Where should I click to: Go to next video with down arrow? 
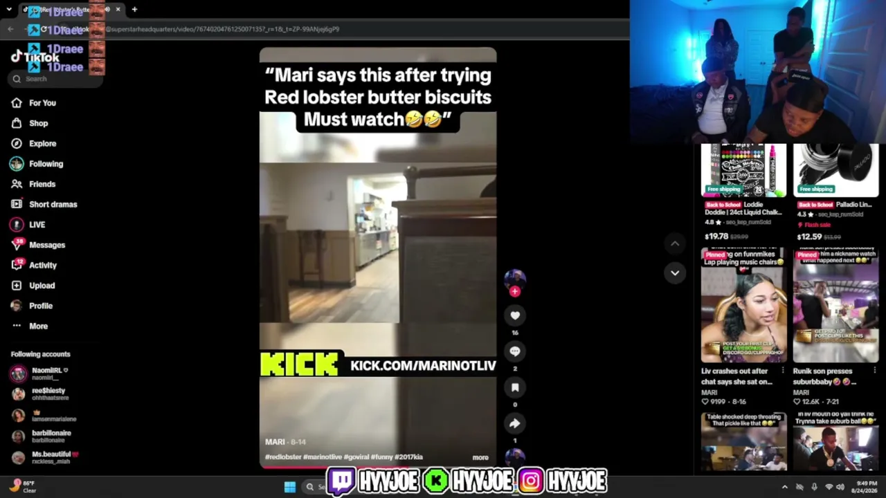point(675,273)
